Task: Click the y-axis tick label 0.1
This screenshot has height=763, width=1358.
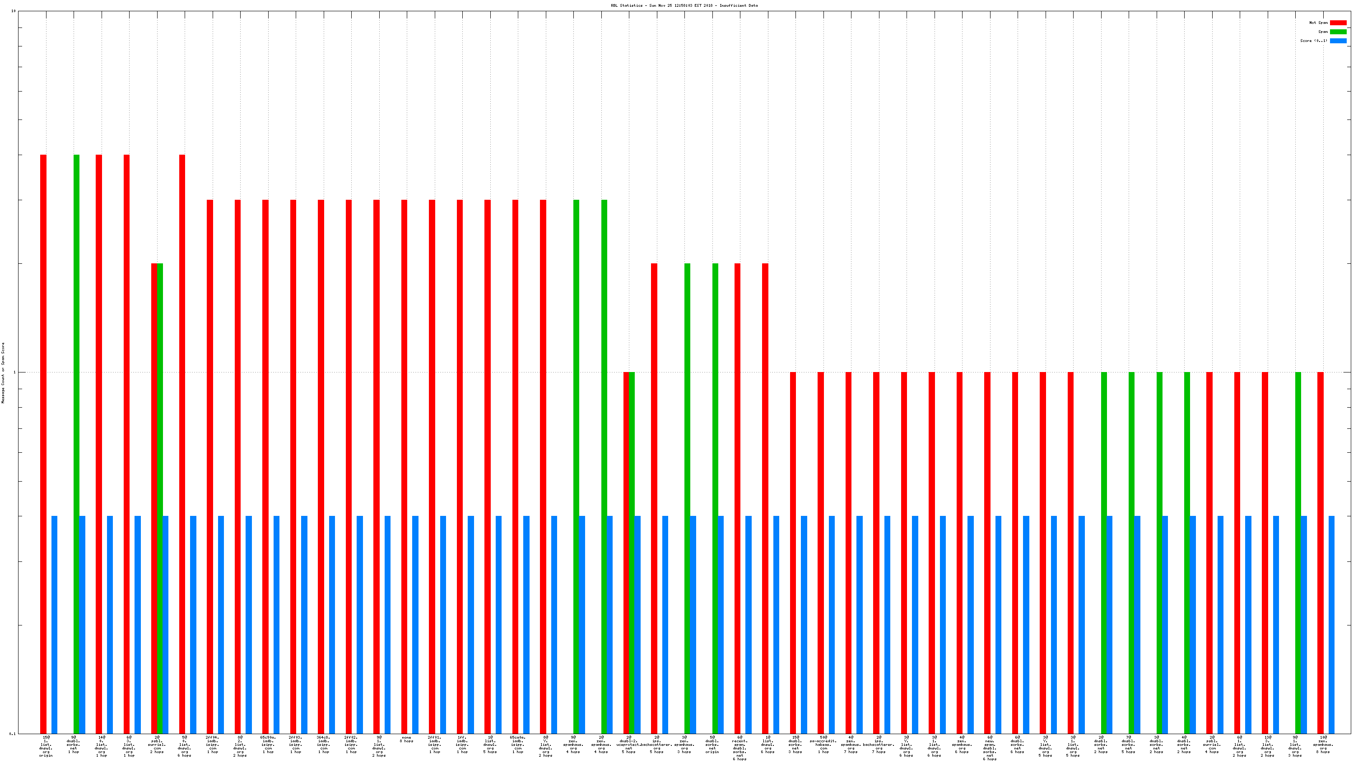Action: pyautogui.click(x=13, y=734)
